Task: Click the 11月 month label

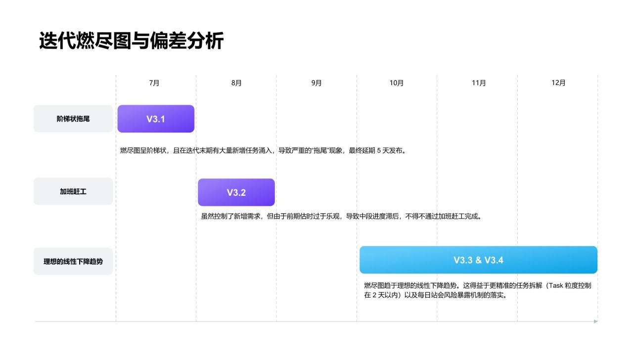Action: pyautogui.click(x=479, y=83)
